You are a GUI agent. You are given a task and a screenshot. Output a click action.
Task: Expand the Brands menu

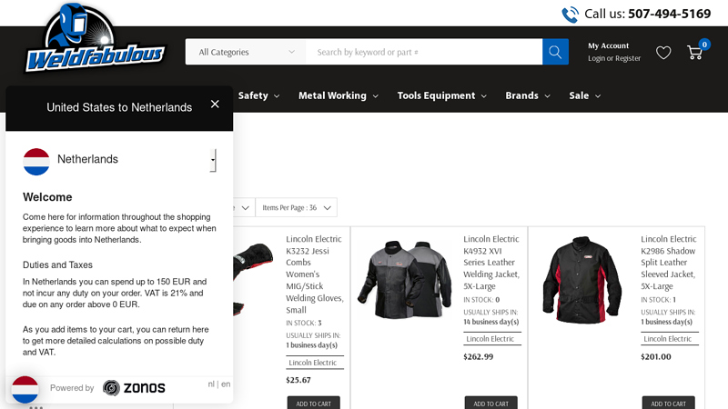click(x=528, y=95)
